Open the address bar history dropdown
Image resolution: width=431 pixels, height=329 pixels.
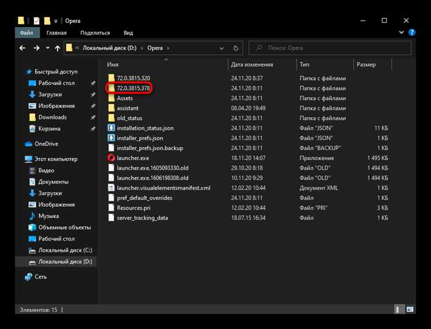(222, 48)
